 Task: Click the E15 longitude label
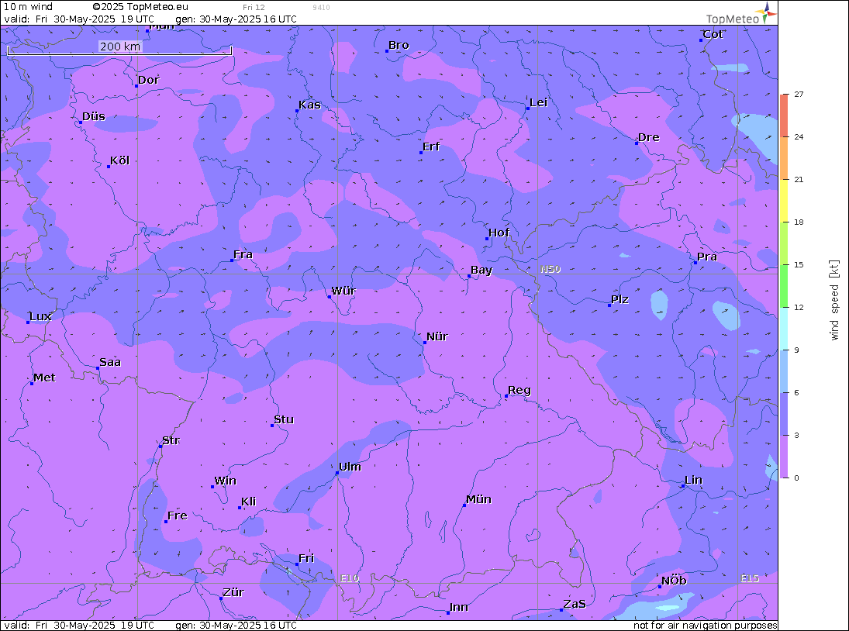point(750,578)
